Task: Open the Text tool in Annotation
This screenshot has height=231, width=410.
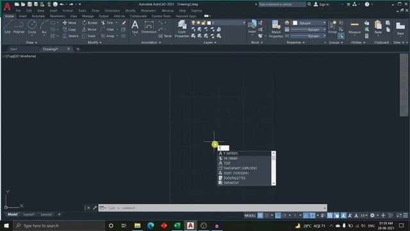Action: [x=135, y=27]
